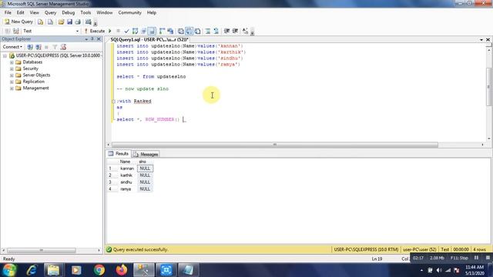The image size is (493, 277).
Task: Decrease indent of the selected code
Action: coord(226,31)
